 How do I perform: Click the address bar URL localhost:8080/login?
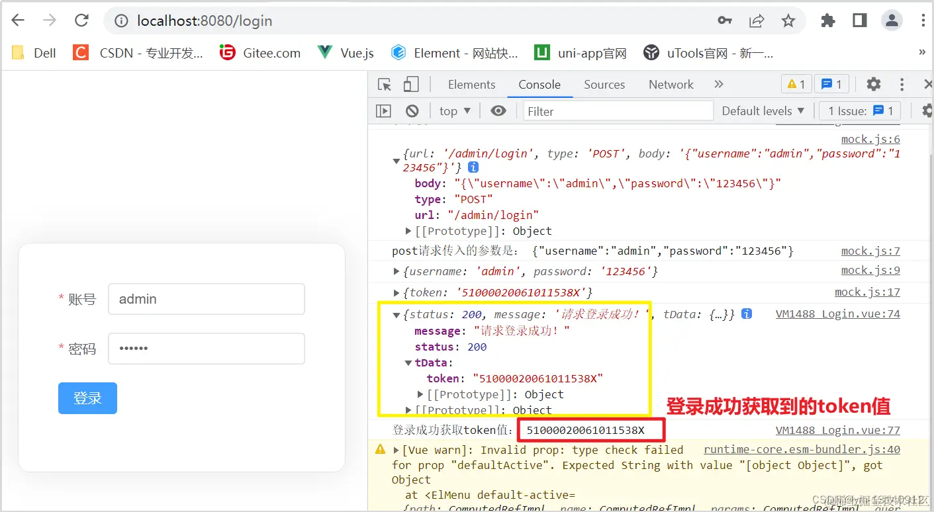point(205,21)
